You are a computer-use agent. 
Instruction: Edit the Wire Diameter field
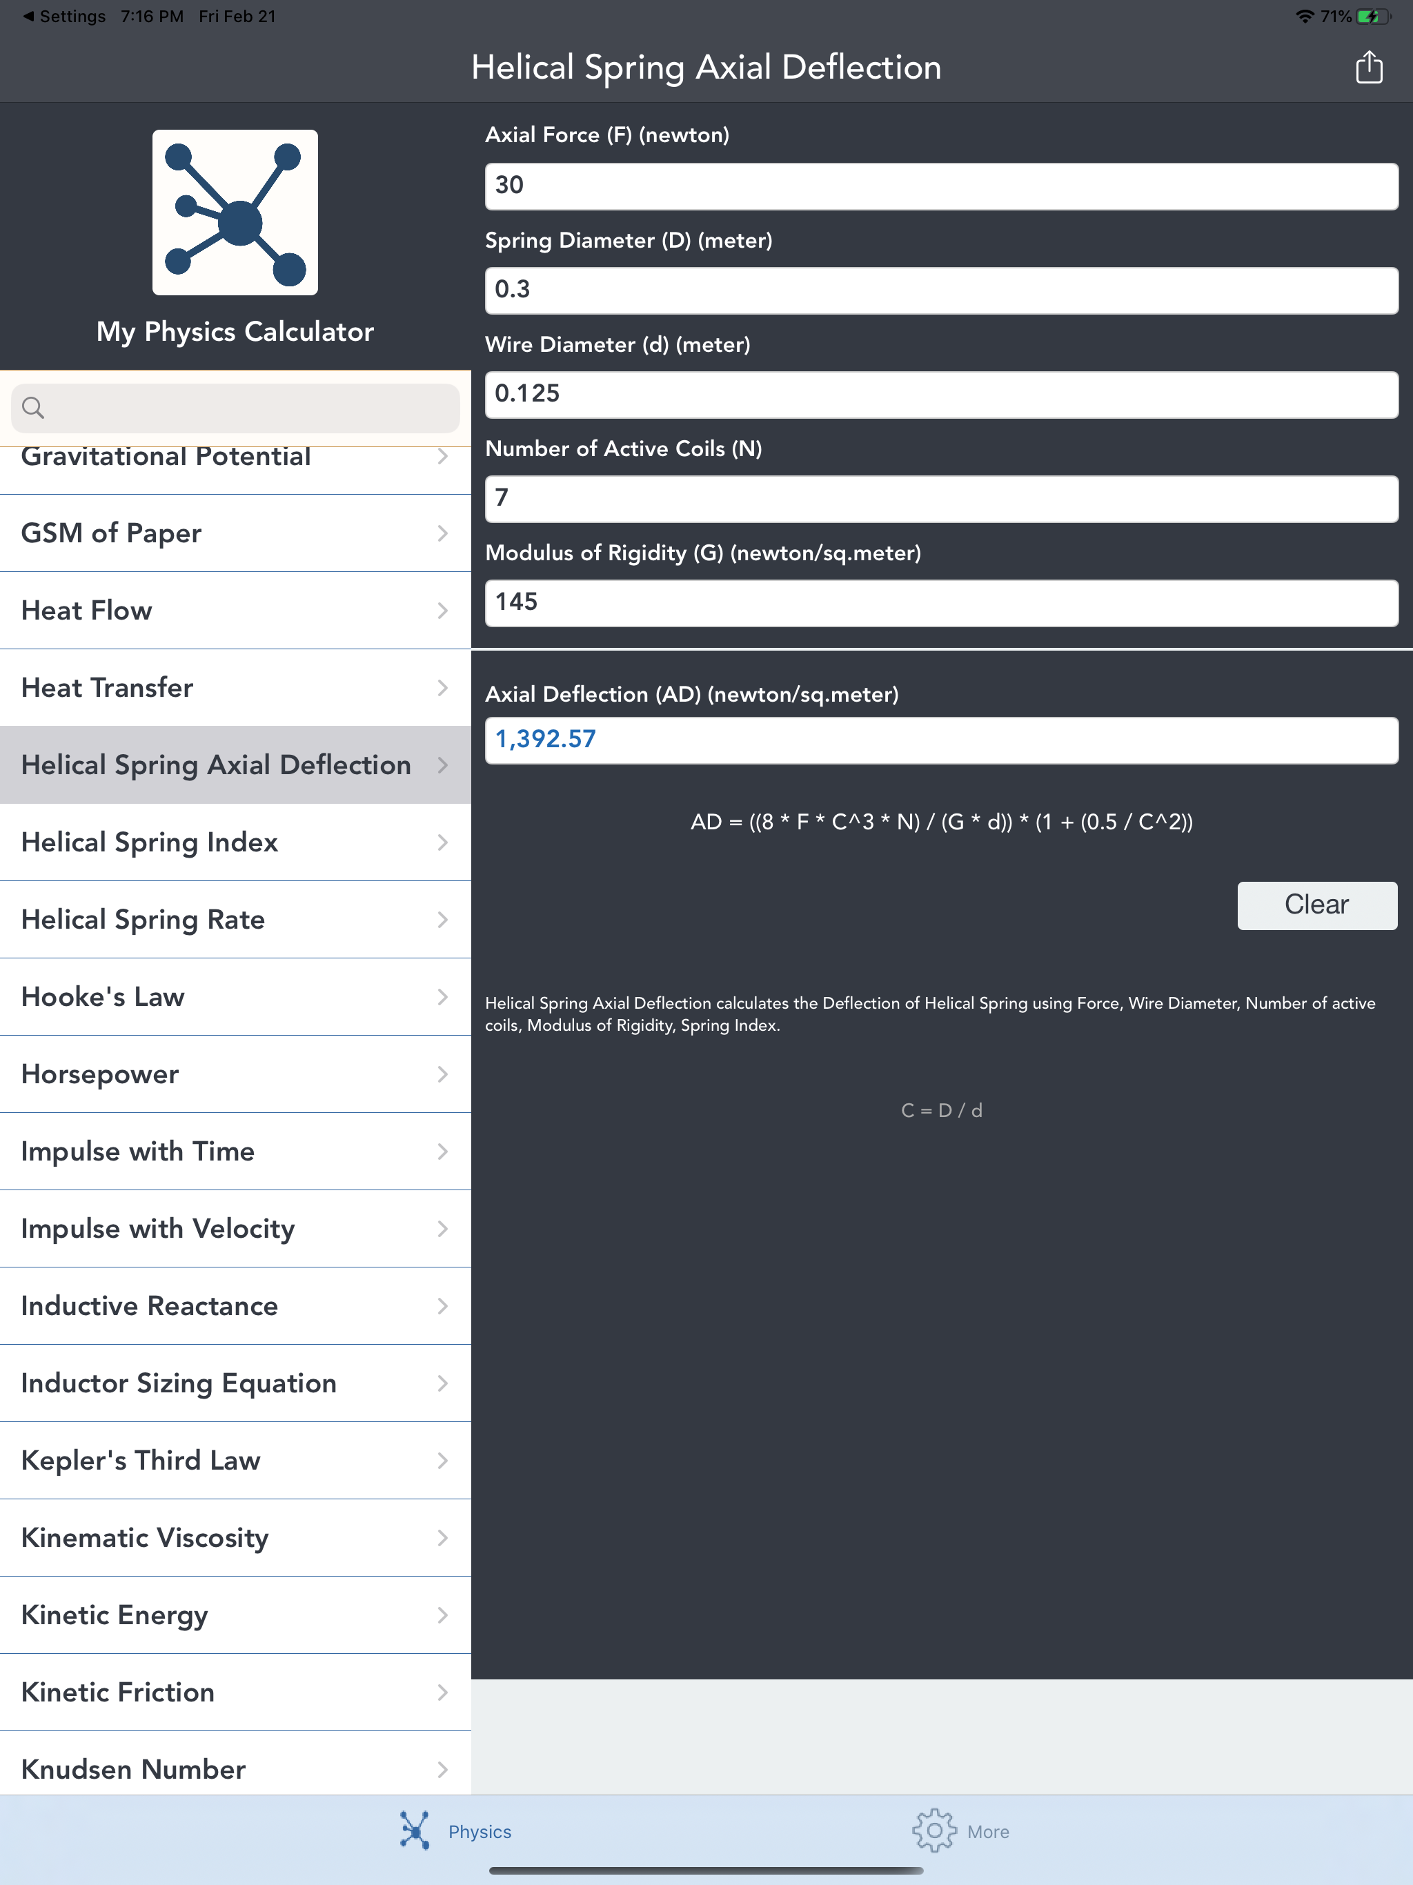941,395
